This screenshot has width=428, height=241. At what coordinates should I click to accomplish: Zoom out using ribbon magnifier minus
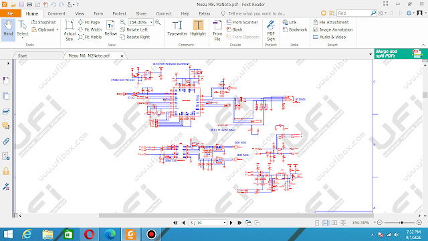122,22
